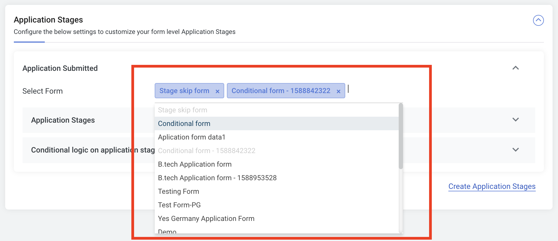Image resolution: width=558 pixels, height=241 pixels.
Task: Click the disabled Stage skip form option
Action: click(x=277, y=110)
